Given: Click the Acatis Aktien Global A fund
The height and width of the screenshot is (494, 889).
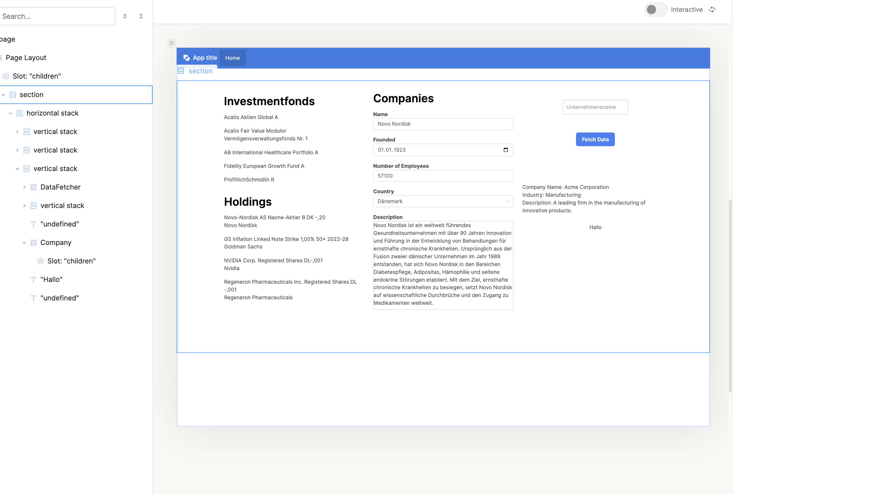Looking at the screenshot, I should [x=251, y=117].
